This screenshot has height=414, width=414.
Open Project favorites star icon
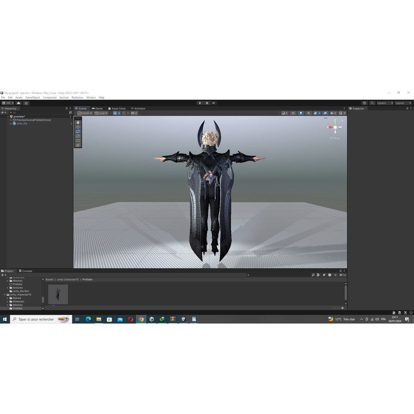[335, 275]
